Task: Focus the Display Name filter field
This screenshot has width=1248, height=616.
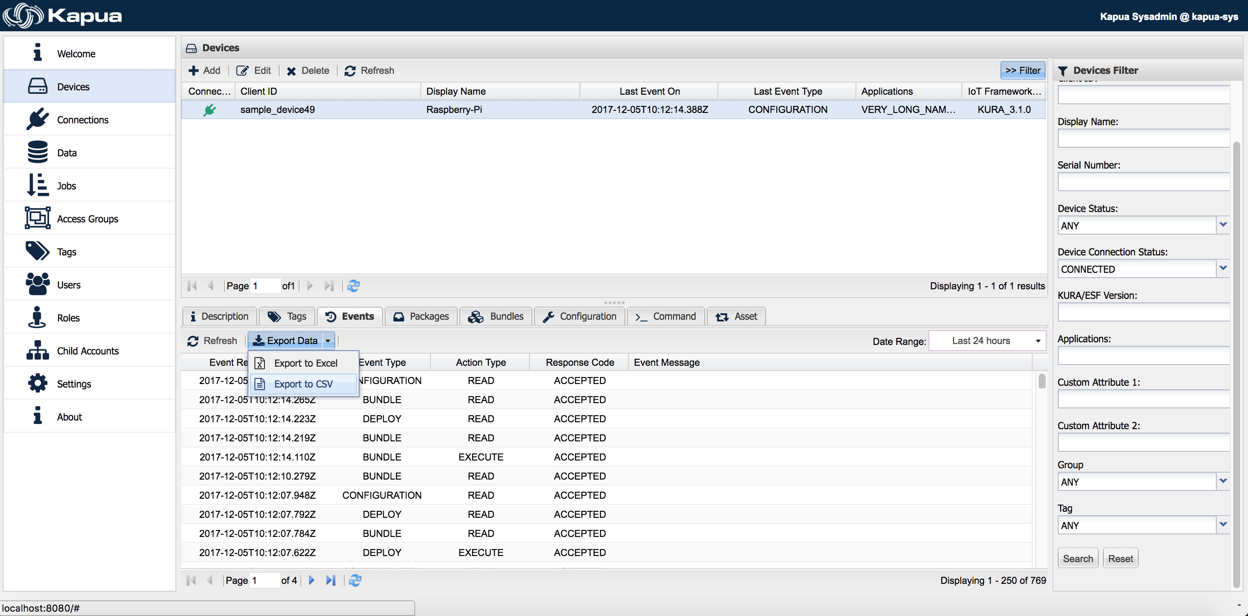Action: tap(1143, 139)
